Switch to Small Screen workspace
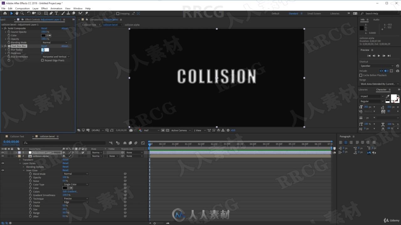Image resolution: width=401 pixels, height=225 pixels. coord(314,13)
